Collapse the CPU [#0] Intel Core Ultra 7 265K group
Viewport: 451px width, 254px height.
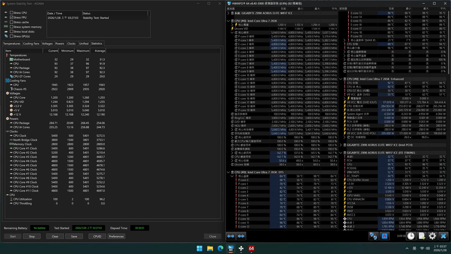pos(229,21)
